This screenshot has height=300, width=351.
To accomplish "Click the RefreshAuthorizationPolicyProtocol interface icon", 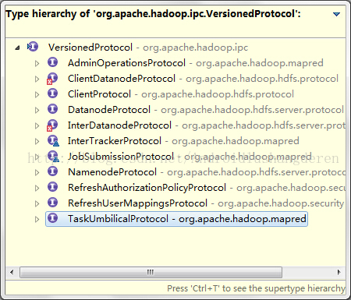I will tap(52, 187).
